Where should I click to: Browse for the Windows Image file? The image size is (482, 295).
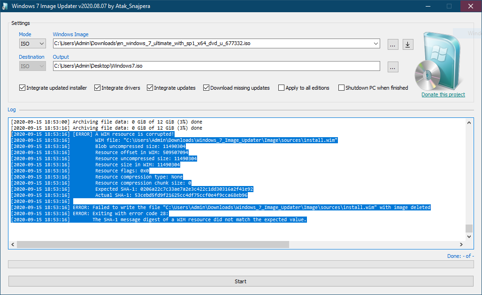393,45
